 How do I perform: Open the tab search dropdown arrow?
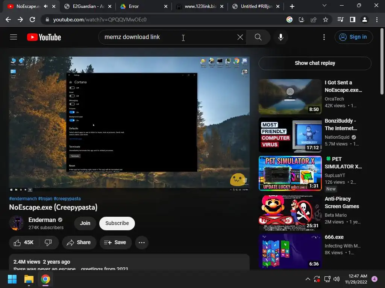[324, 5]
